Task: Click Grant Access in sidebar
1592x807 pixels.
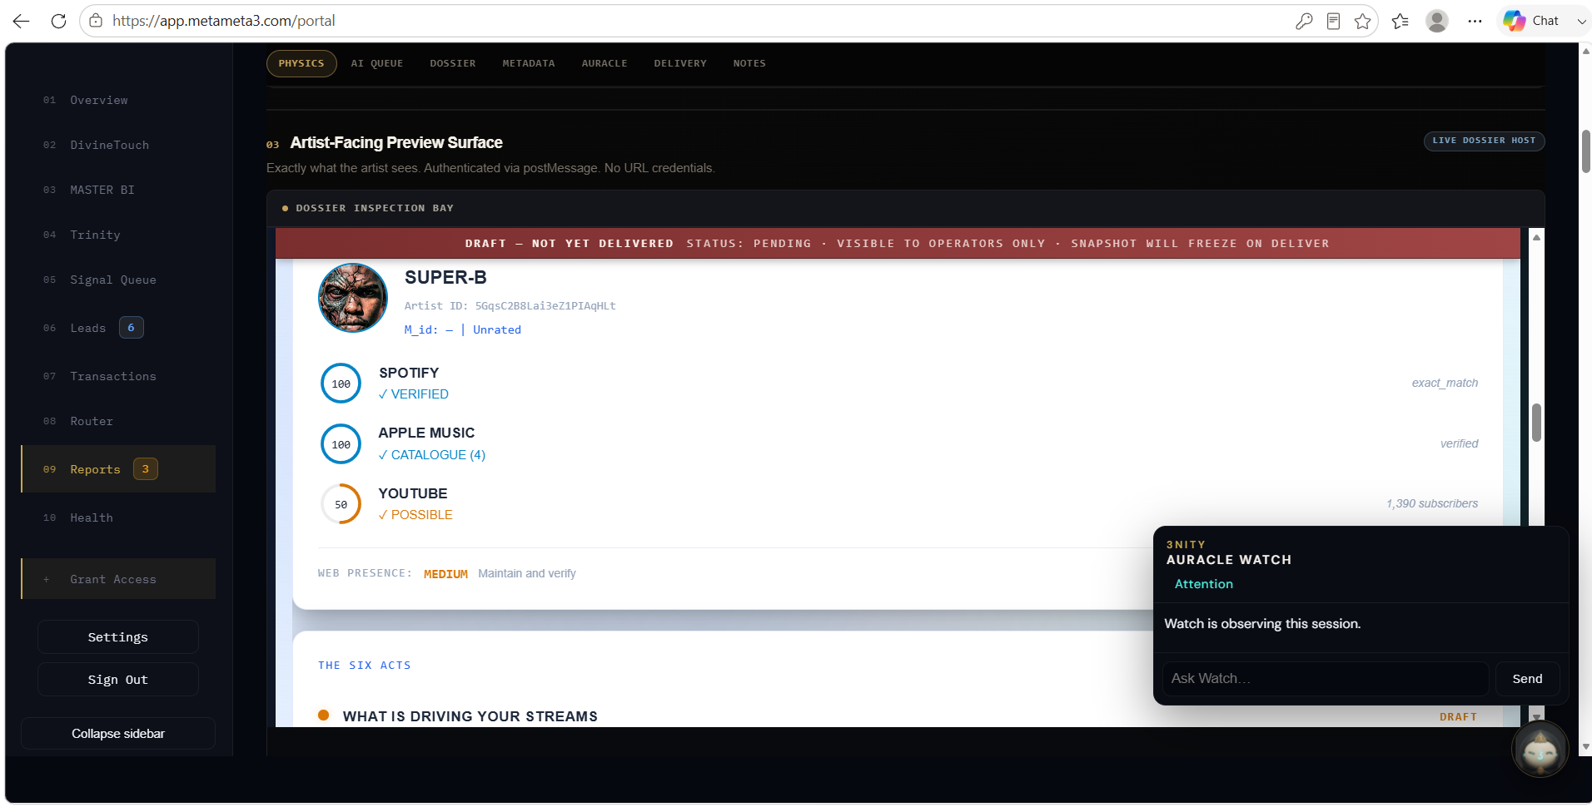Action: tap(118, 579)
